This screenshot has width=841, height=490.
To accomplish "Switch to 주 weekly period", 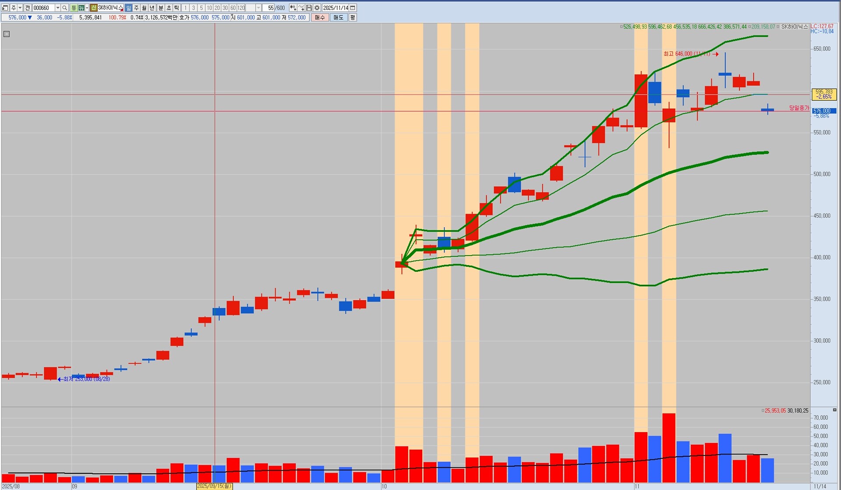I will click(x=136, y=8).
